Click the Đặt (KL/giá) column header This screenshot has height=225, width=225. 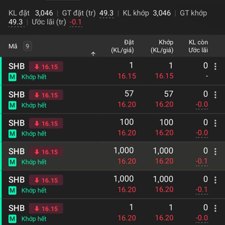[122, 46]
